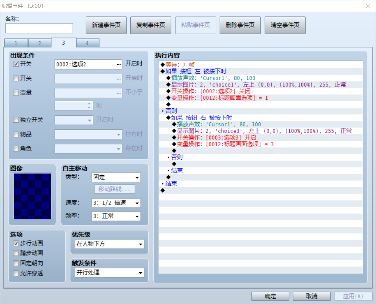Viewport: 376px width, 304px height.
Task: Confirm with the 确定 button
Action: [270, 296]
